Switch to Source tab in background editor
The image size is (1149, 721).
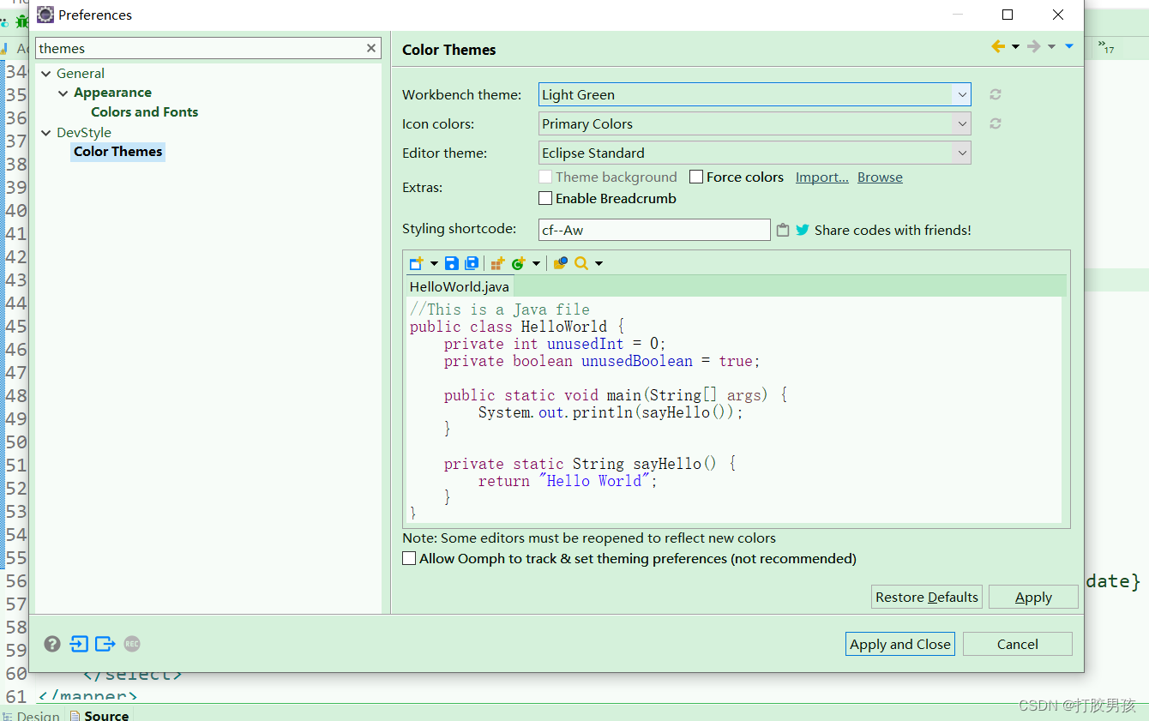click(x=99, y=714)
